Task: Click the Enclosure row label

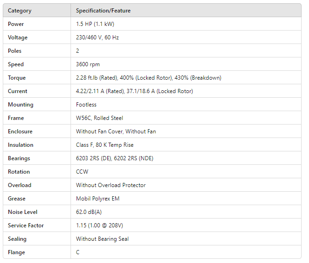Action: 20,131
